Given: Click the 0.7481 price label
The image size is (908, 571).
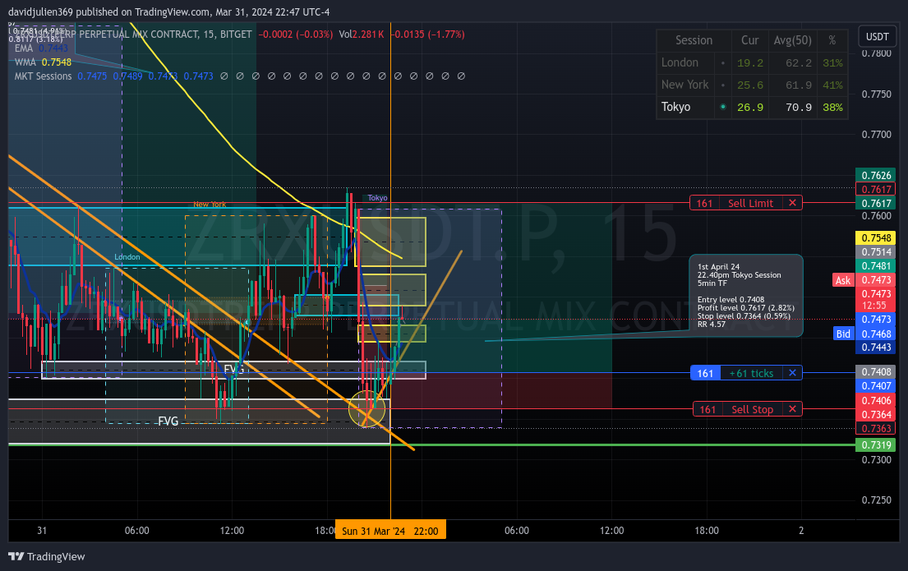Looking at the screenshot, I should point(876,266).
